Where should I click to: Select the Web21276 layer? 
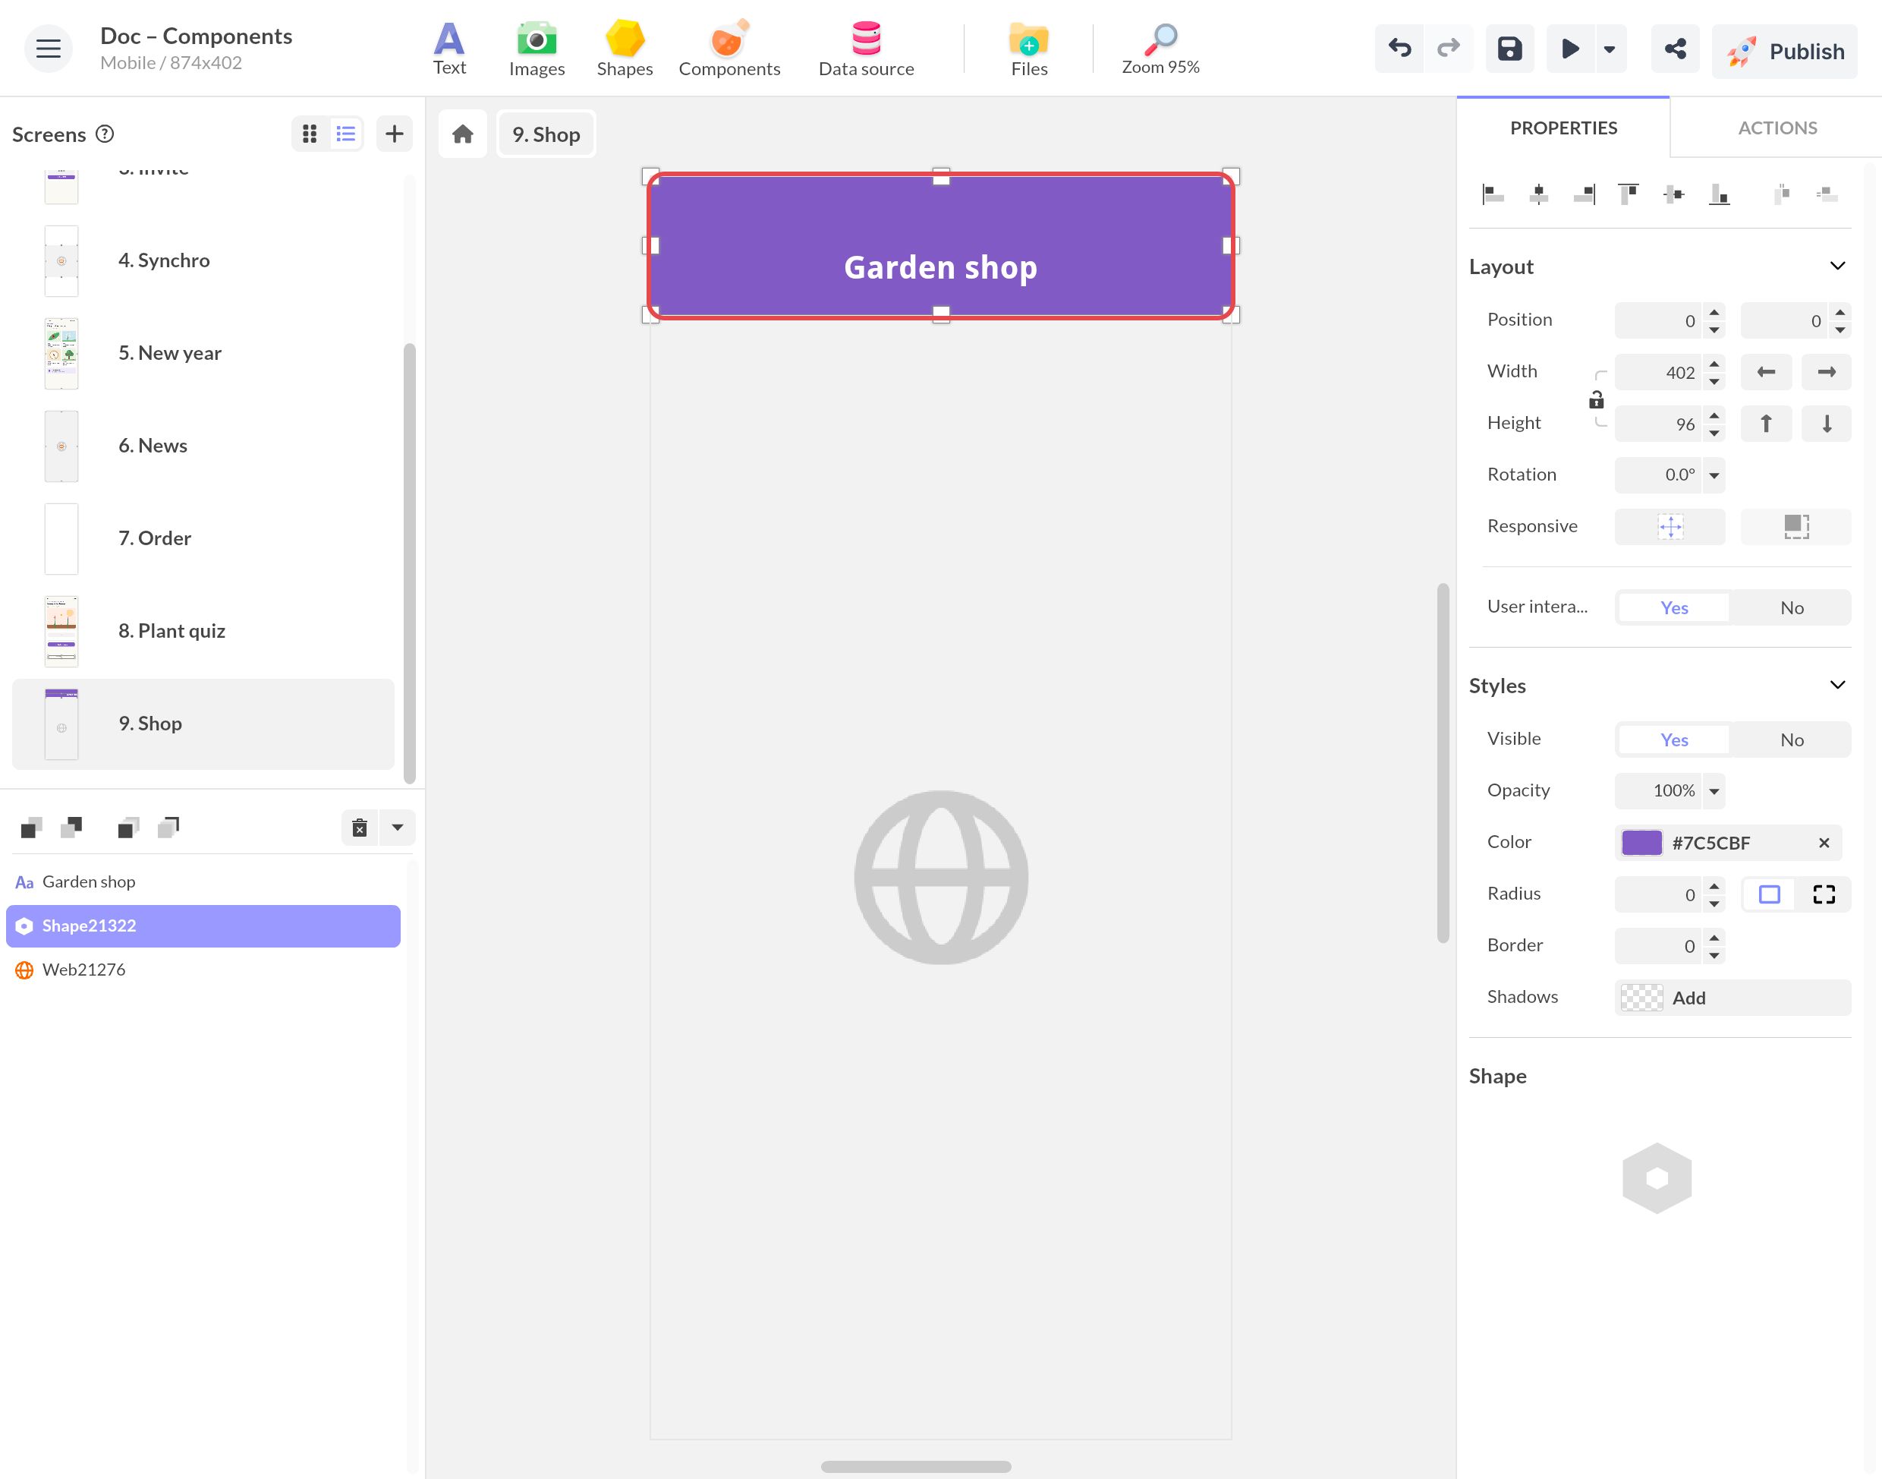click(x=203, y=970)
